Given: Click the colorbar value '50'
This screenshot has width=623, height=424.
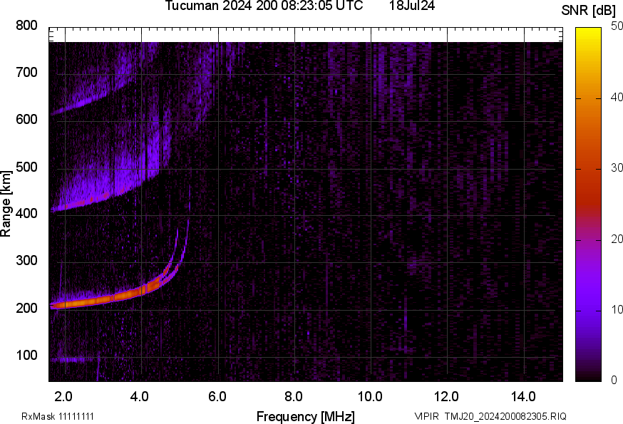Looking at the screenshot, I should click(x=617, y=26).
